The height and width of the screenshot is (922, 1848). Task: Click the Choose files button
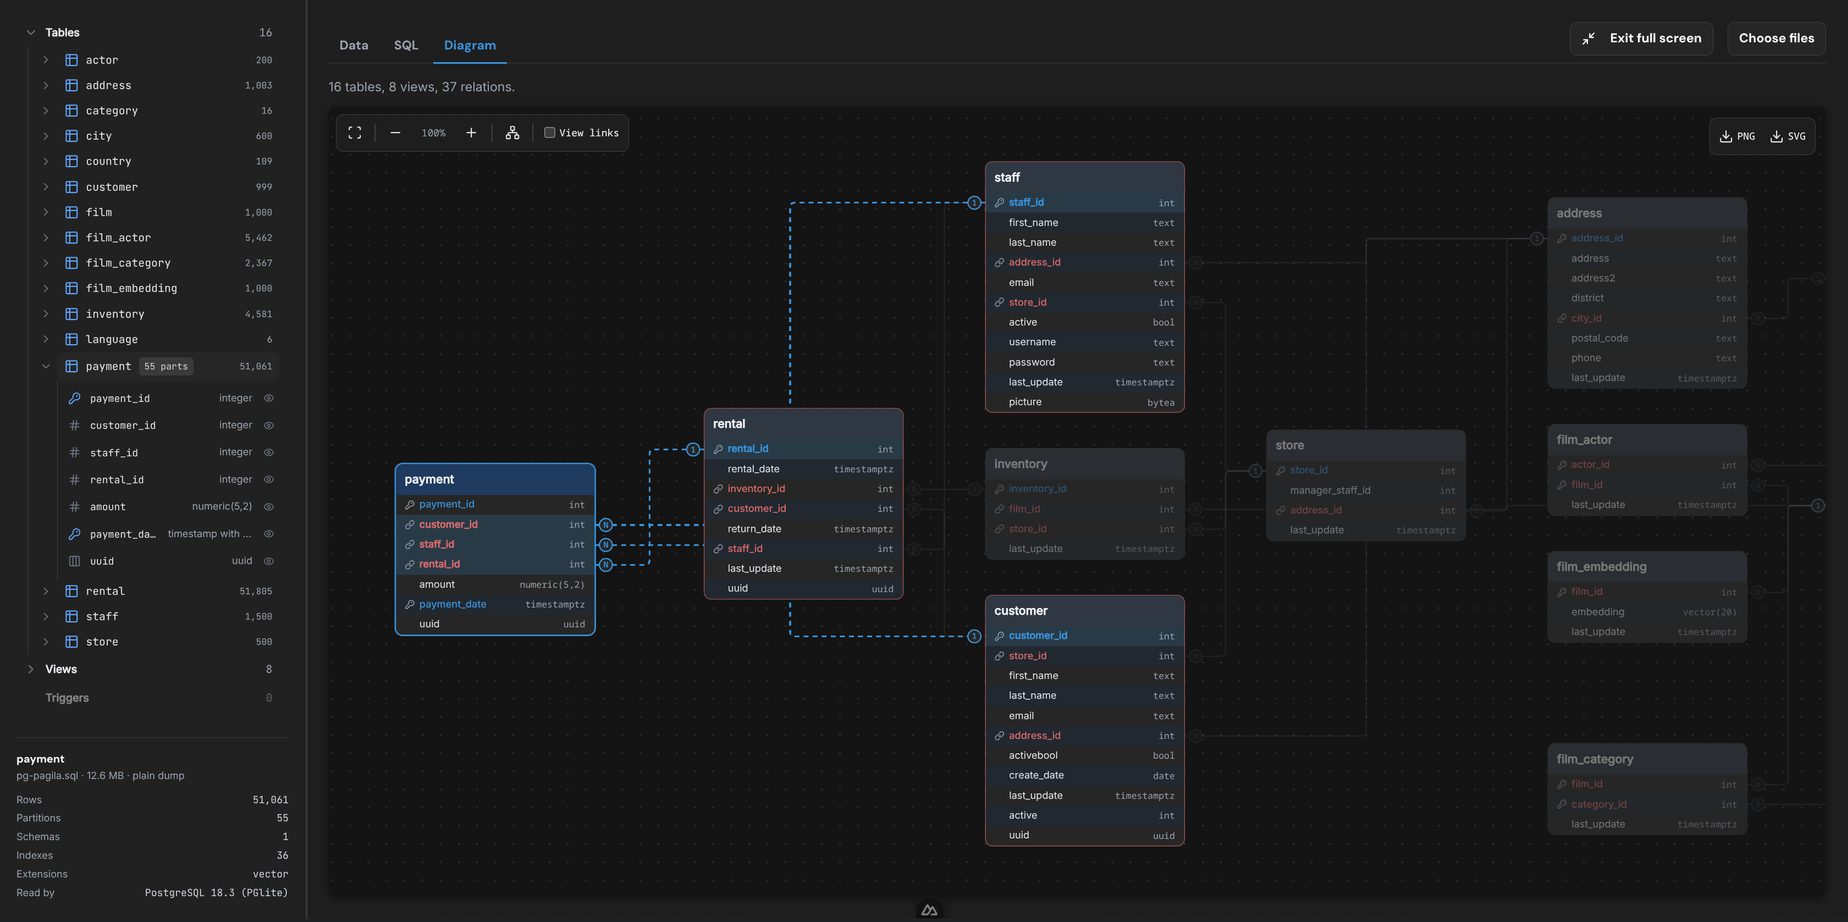(x=1777, y=38)
